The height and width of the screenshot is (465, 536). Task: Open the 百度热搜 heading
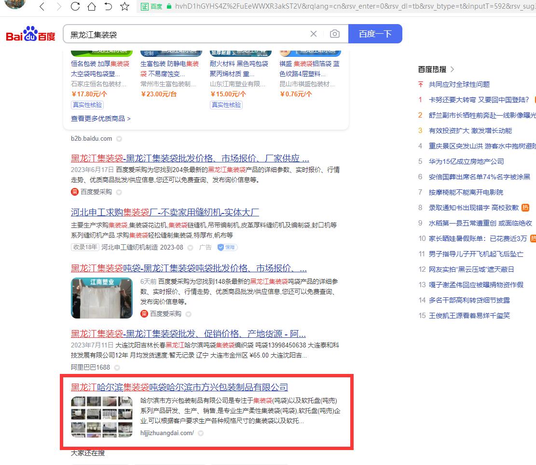432,69
